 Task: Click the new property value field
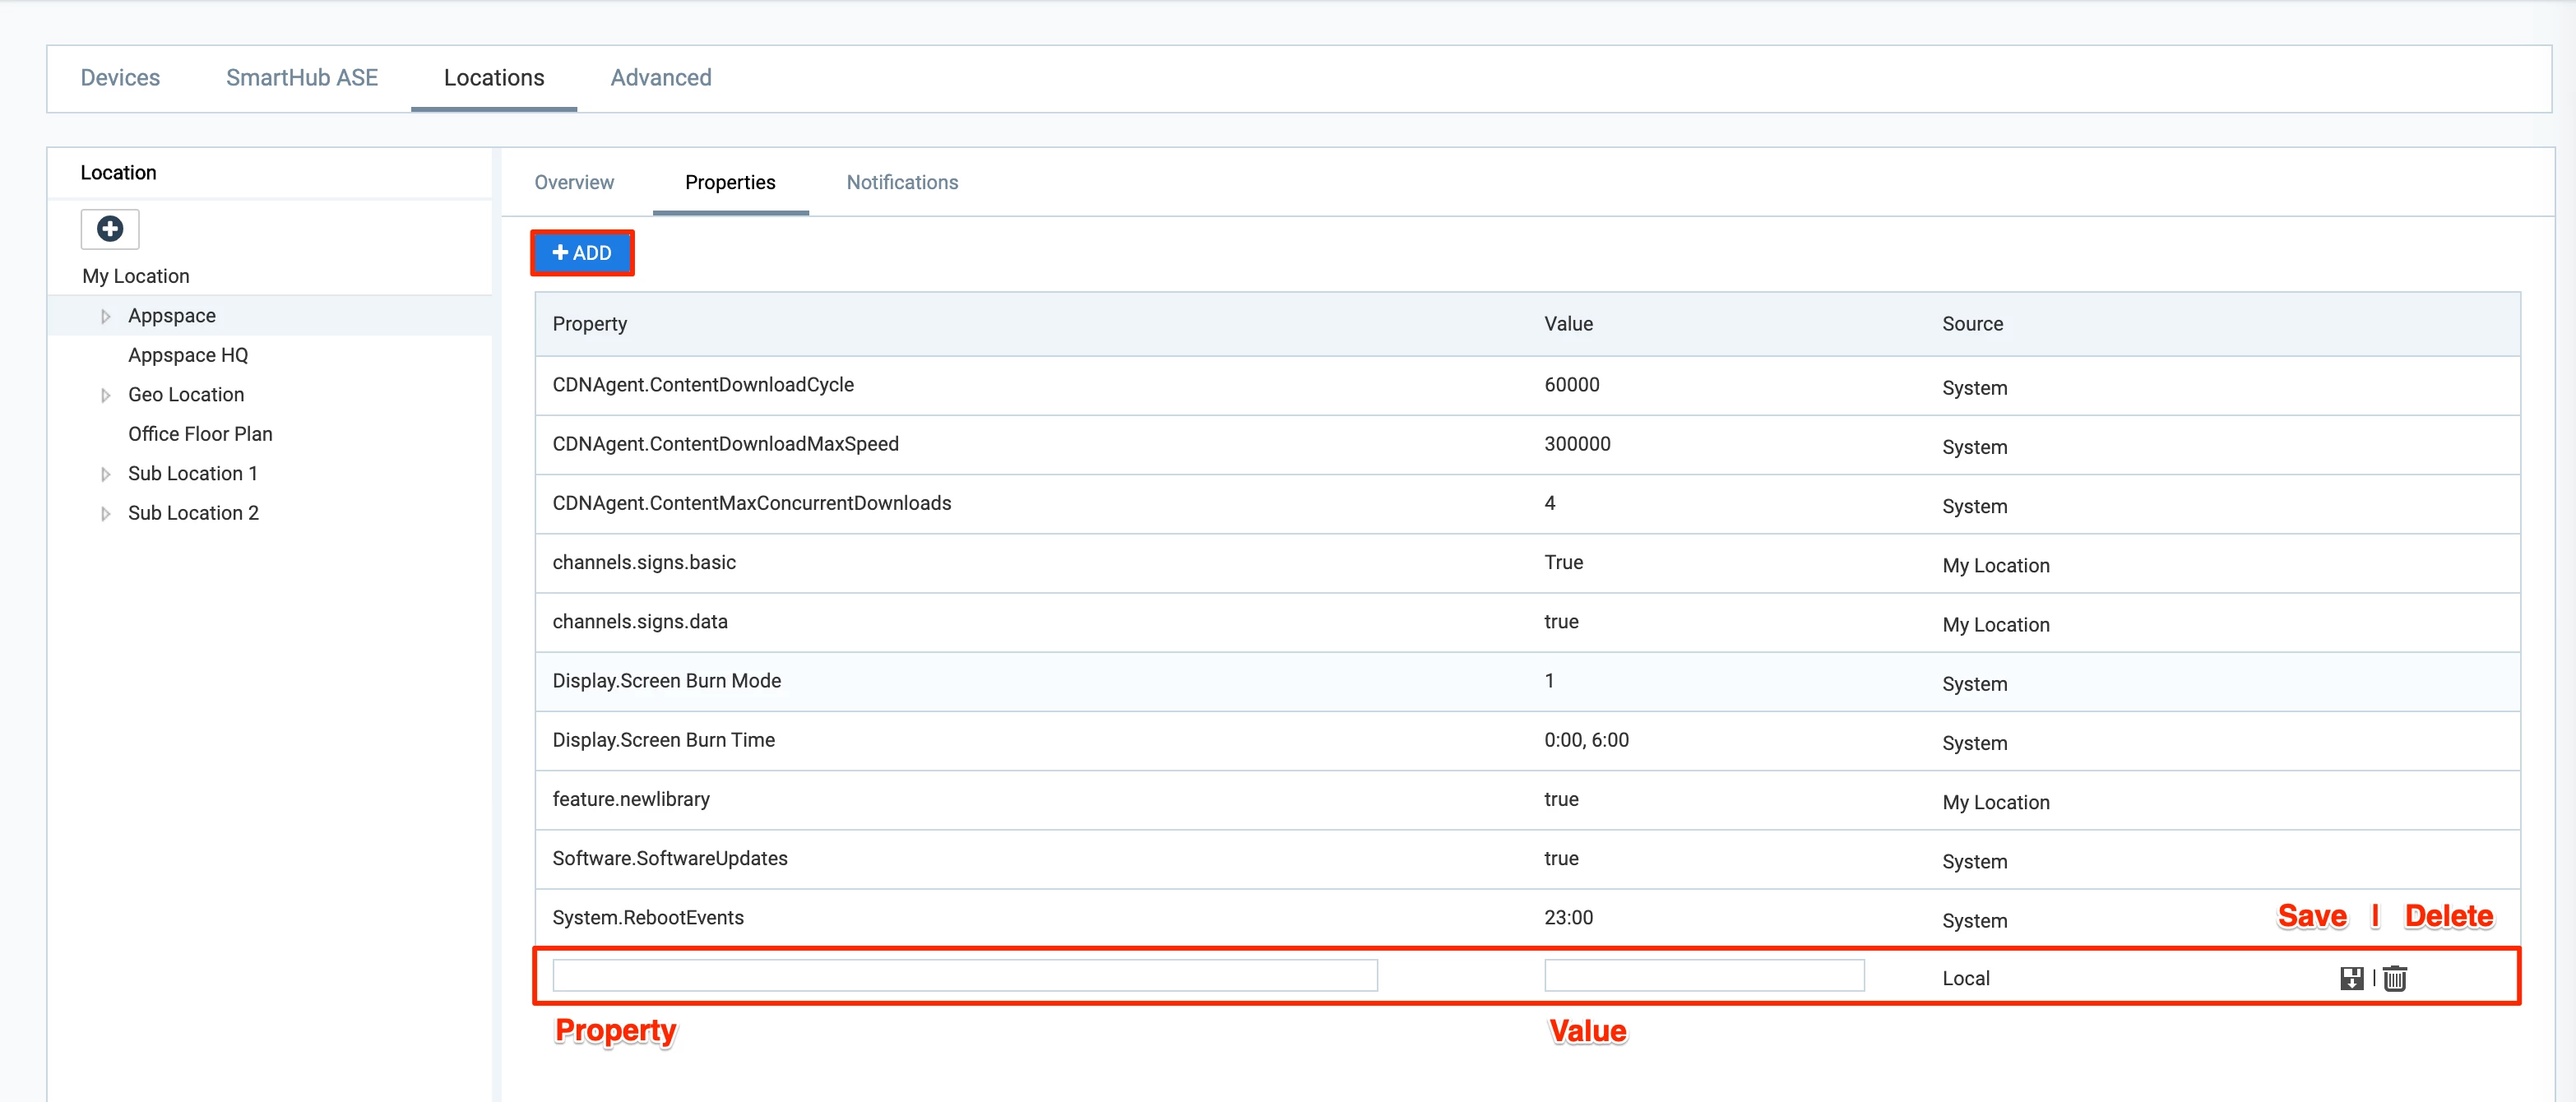(1704, 976)
